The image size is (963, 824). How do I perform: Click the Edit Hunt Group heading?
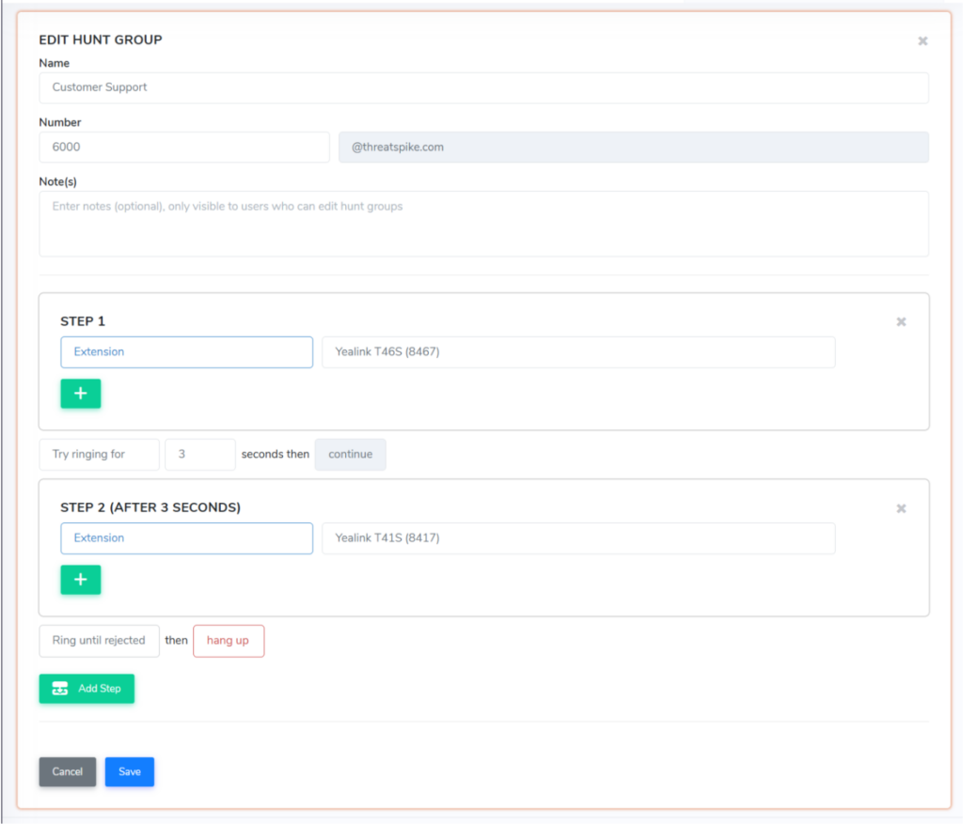tap(101, 39)
